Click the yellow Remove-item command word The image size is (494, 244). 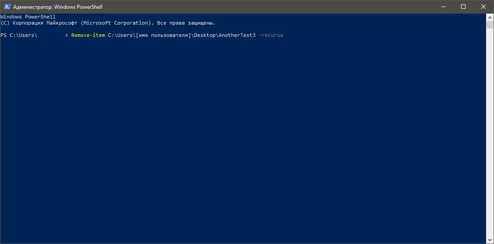(88, 35)
